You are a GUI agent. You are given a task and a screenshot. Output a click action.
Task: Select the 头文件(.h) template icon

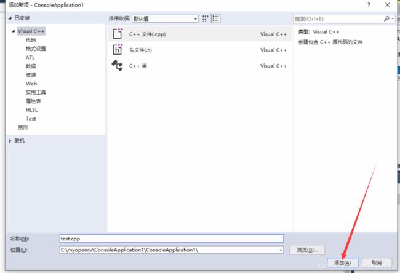(118, 49)
